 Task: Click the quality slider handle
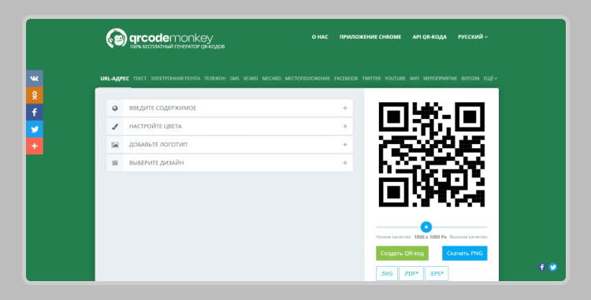click(426, 227)
